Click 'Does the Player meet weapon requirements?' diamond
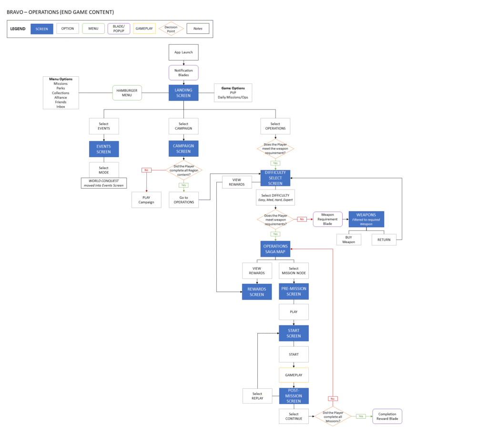Screen dimensions: 488x444 (x=275, y=220)
